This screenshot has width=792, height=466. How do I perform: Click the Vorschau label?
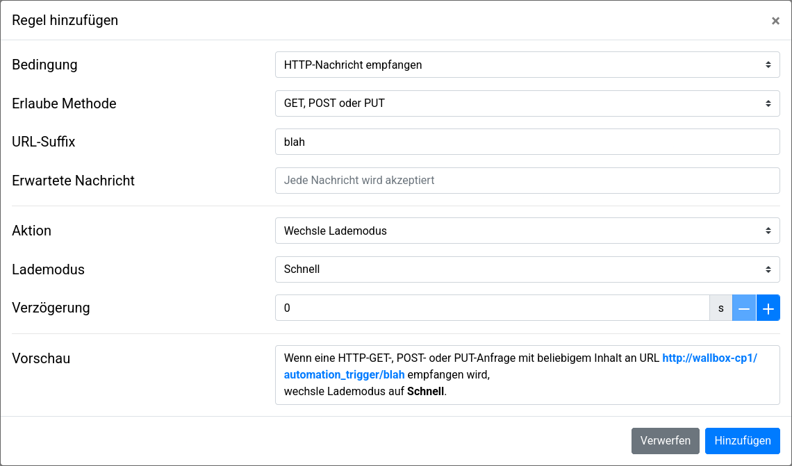coord(41,358)
